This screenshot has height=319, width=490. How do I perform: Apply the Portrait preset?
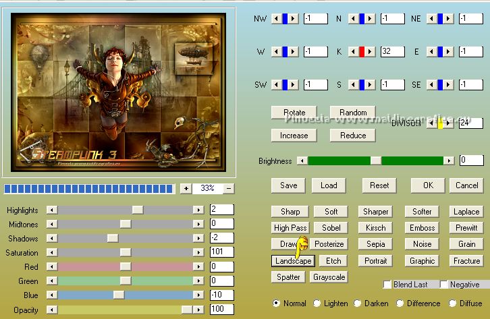(376, 261)
